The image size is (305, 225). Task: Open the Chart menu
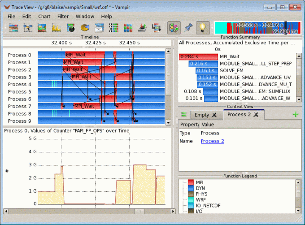(x=44, y=17)
